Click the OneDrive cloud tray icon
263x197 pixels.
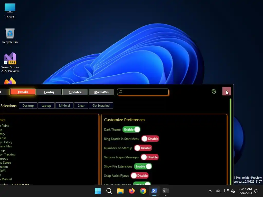218,191
